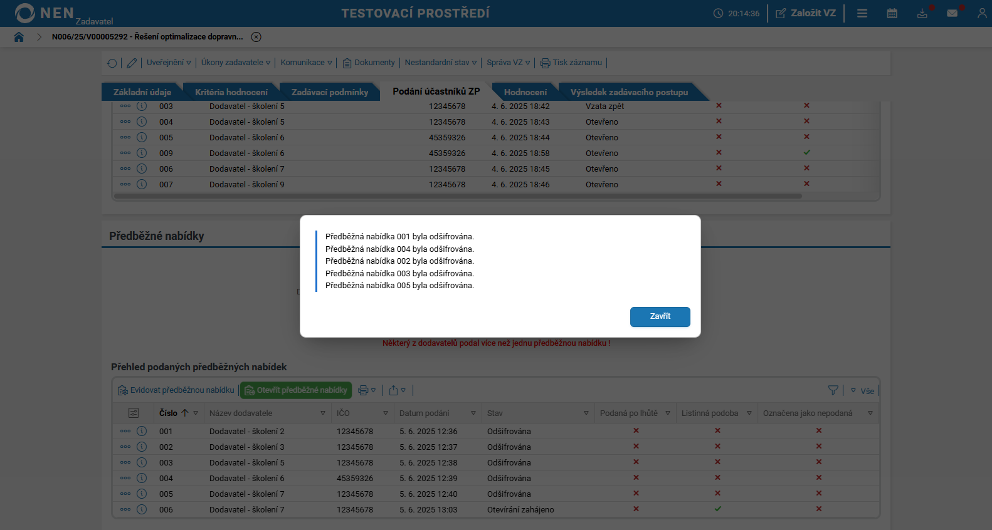Screen dimensions: 992x530
Task: Click Evidovat předběžnou nabídku button
Action: coord(176,390)
